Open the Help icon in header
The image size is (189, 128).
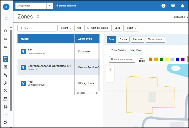(163, 6)
